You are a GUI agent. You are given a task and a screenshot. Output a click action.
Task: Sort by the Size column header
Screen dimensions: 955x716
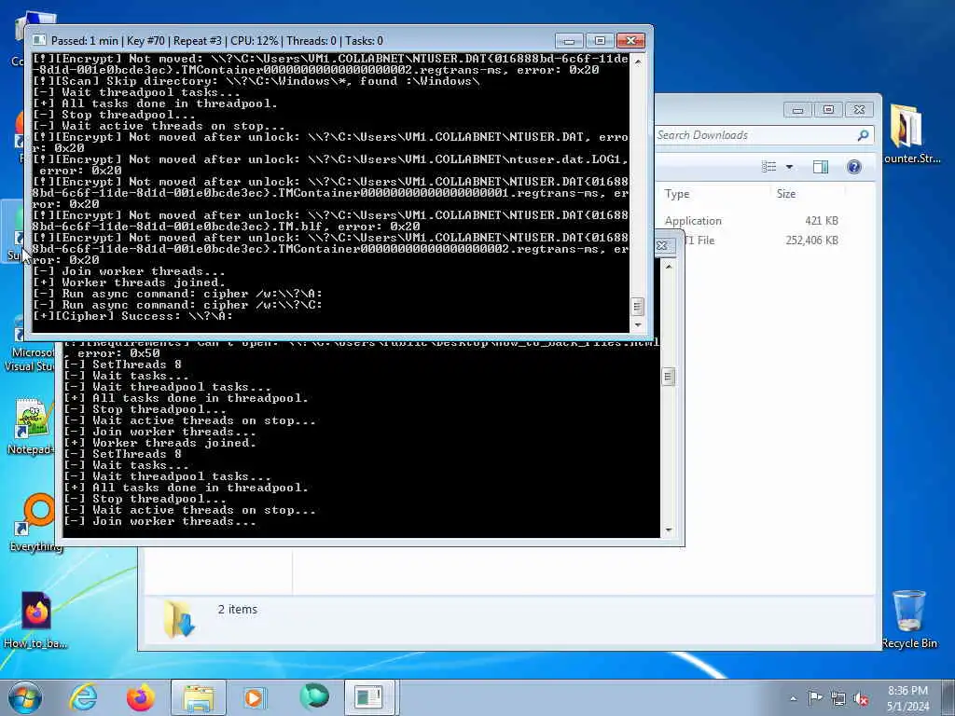pyautogui.click(x=785, y=194)
